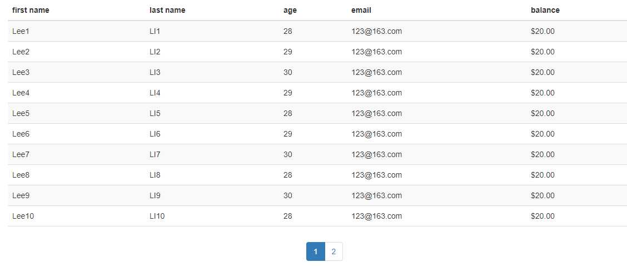Select the Lee1 first name cell
Viewport: 627px width, 272px height.
(x=21, y=31)
